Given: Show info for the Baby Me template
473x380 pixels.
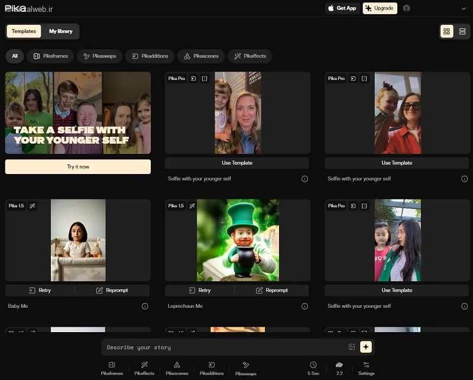Looking at the screenshot, I should pyautogui.click(x=145, y=306).
